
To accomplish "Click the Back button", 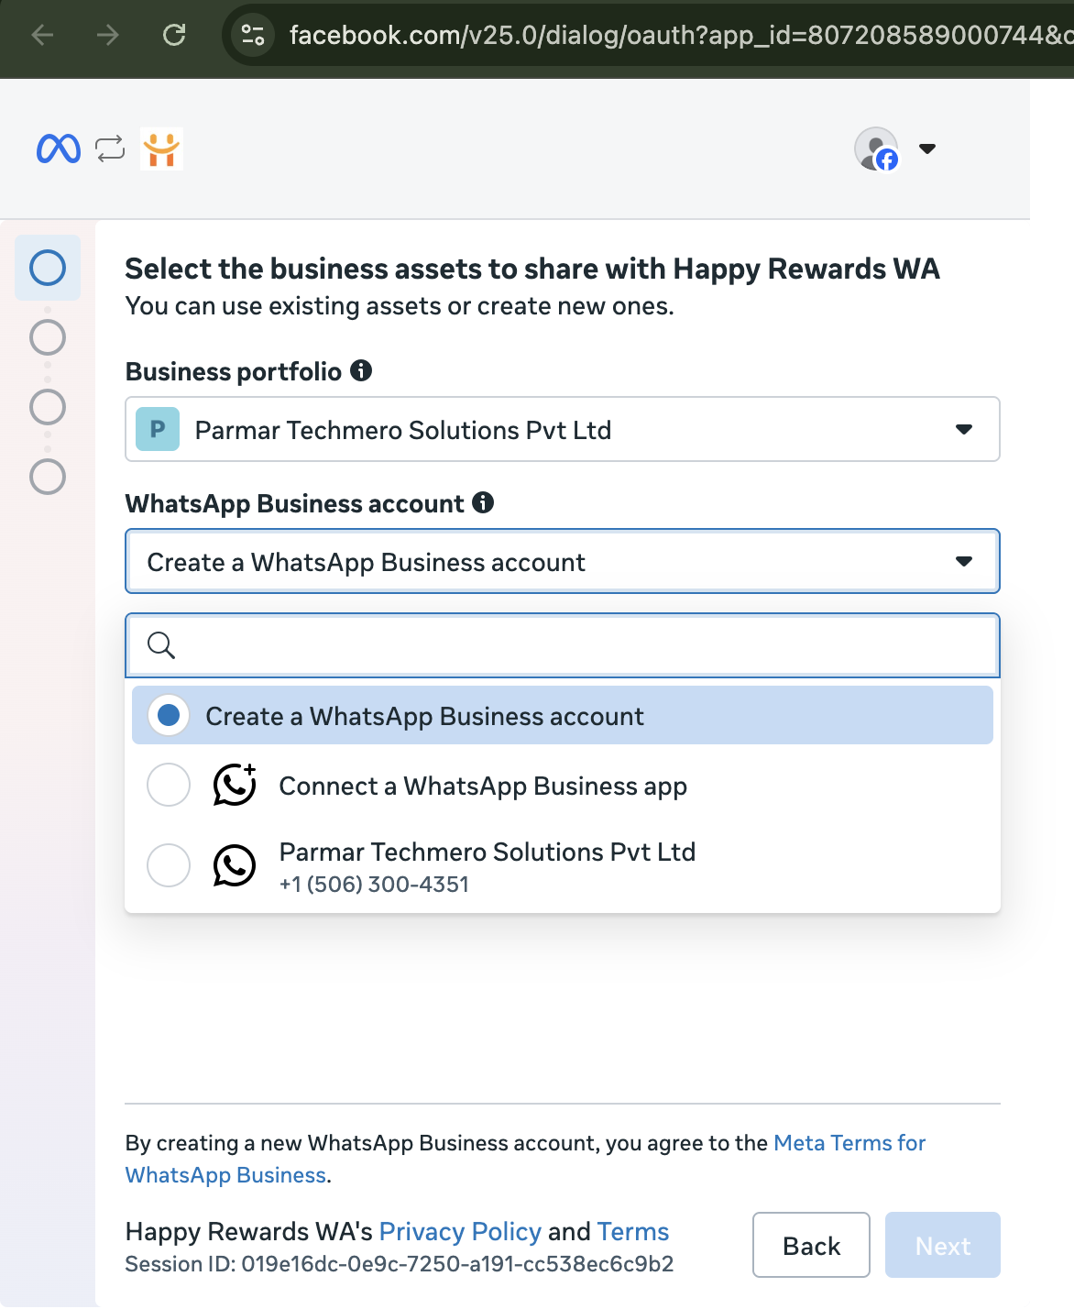I will coord(811,1245).
